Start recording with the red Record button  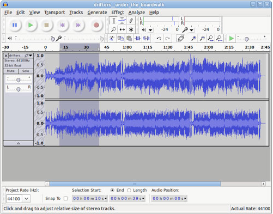click(x=96, y=25)
